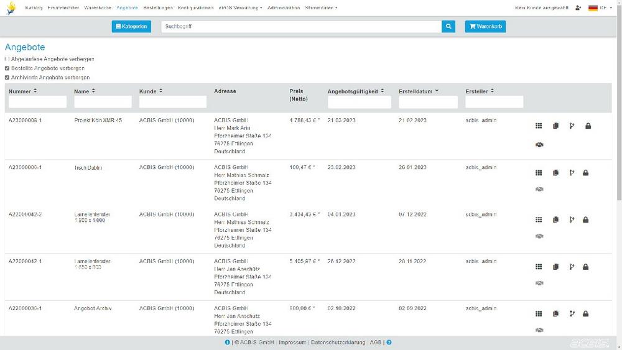Click the grid icon for offer A23000008-1
Screen dimensions: 622x350
click(x=539, y=126)
